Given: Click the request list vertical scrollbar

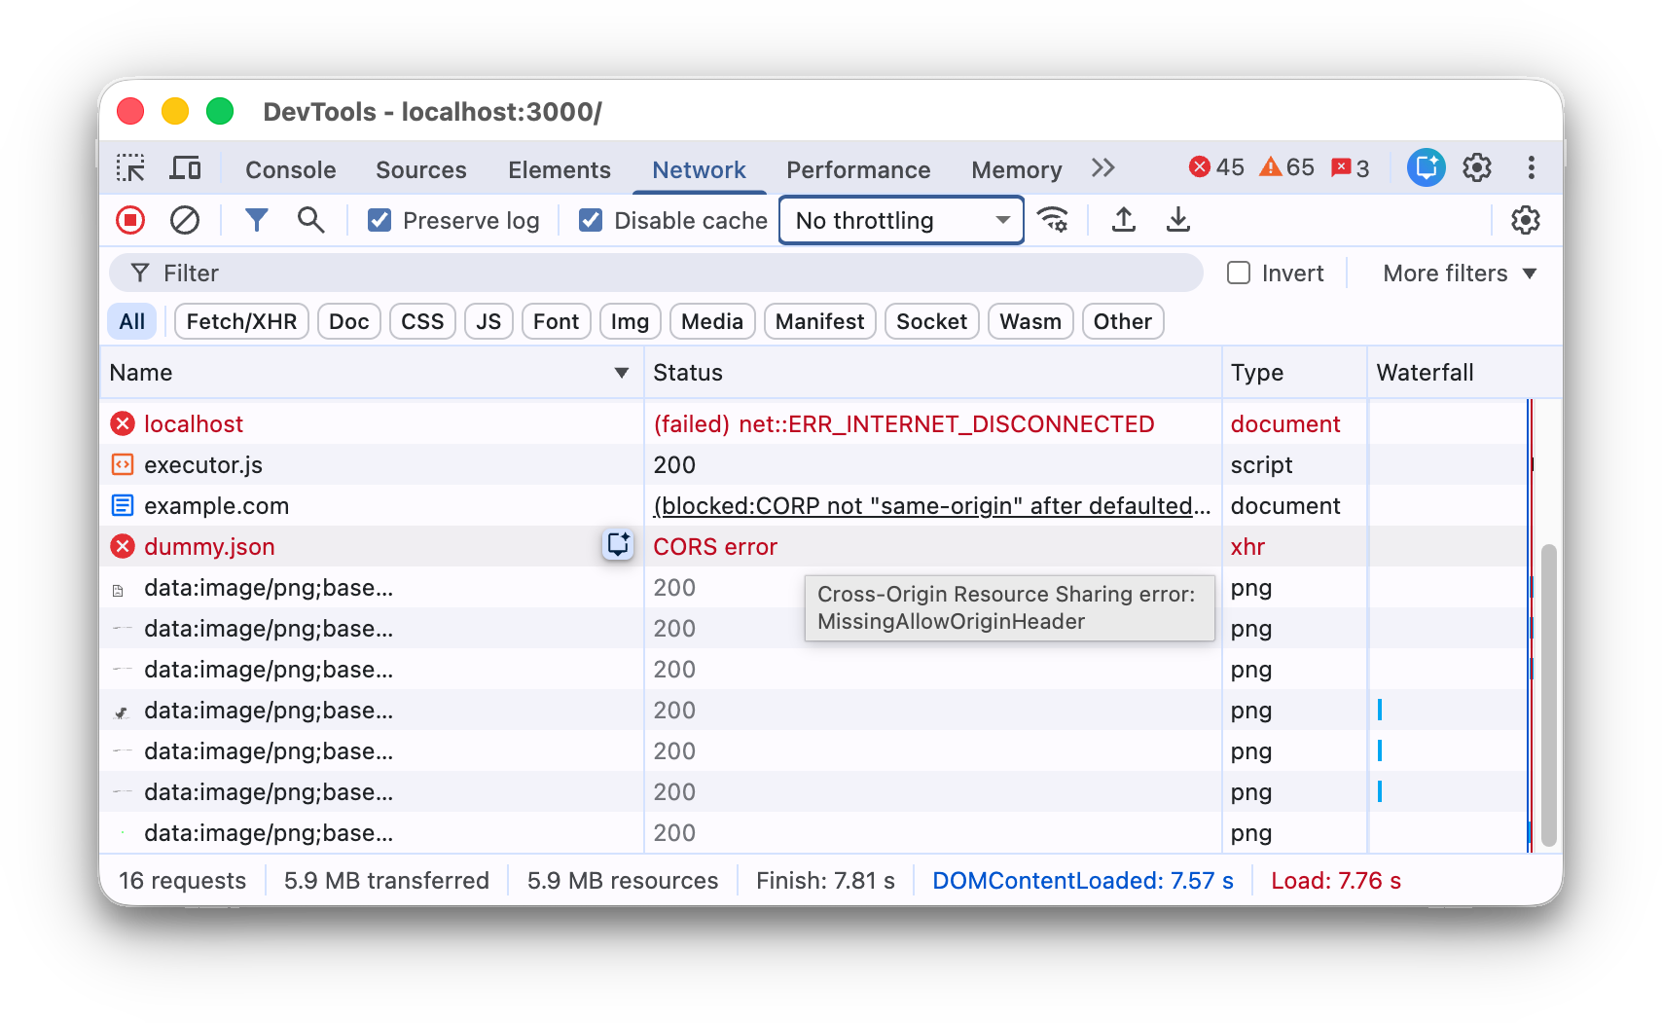Looking at the screenshot, I should tap(1549, 696).
